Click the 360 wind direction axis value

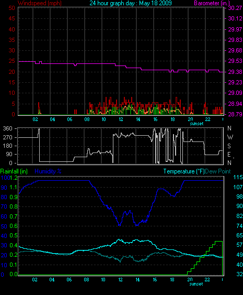click(x=8, y=128)
